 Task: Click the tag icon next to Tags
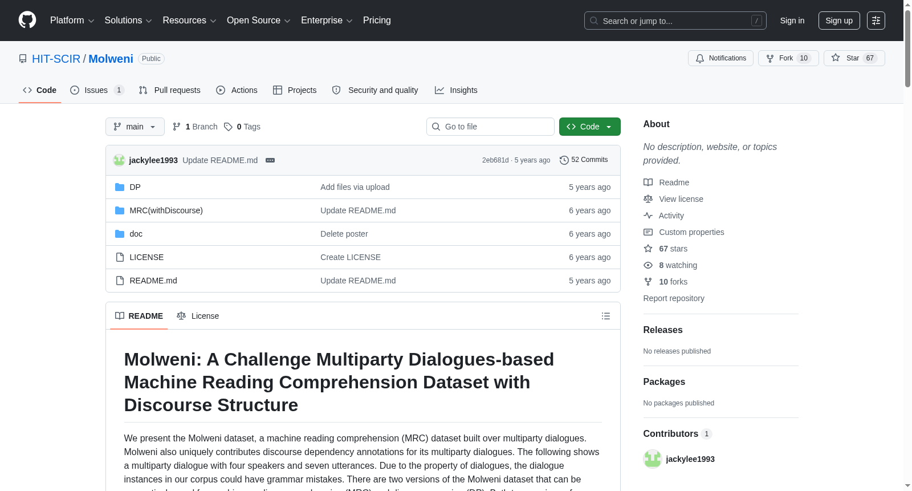(228, 127)
